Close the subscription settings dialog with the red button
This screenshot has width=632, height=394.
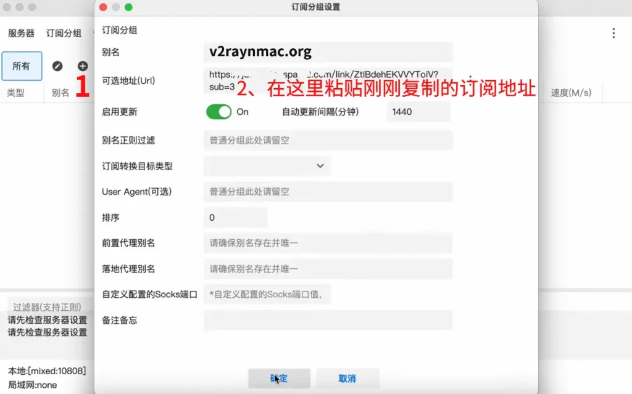tap(103, 7)
